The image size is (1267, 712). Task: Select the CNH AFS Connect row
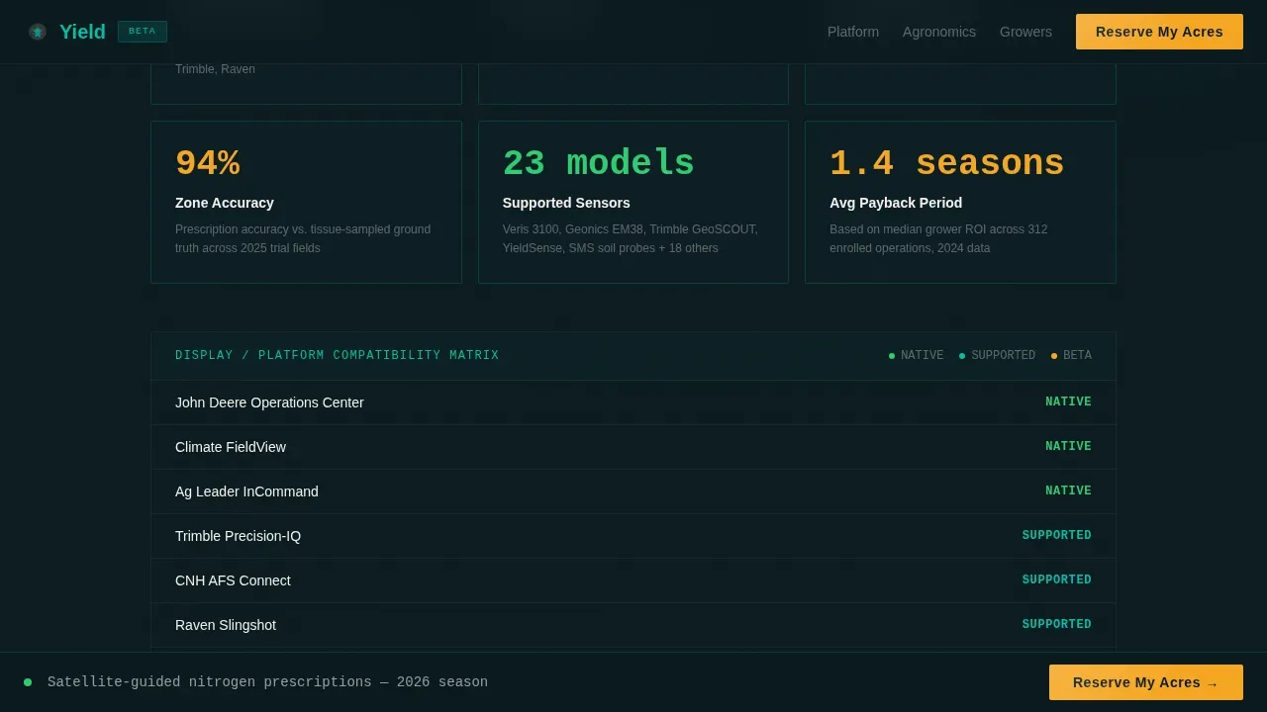click(x=633, y=580)
